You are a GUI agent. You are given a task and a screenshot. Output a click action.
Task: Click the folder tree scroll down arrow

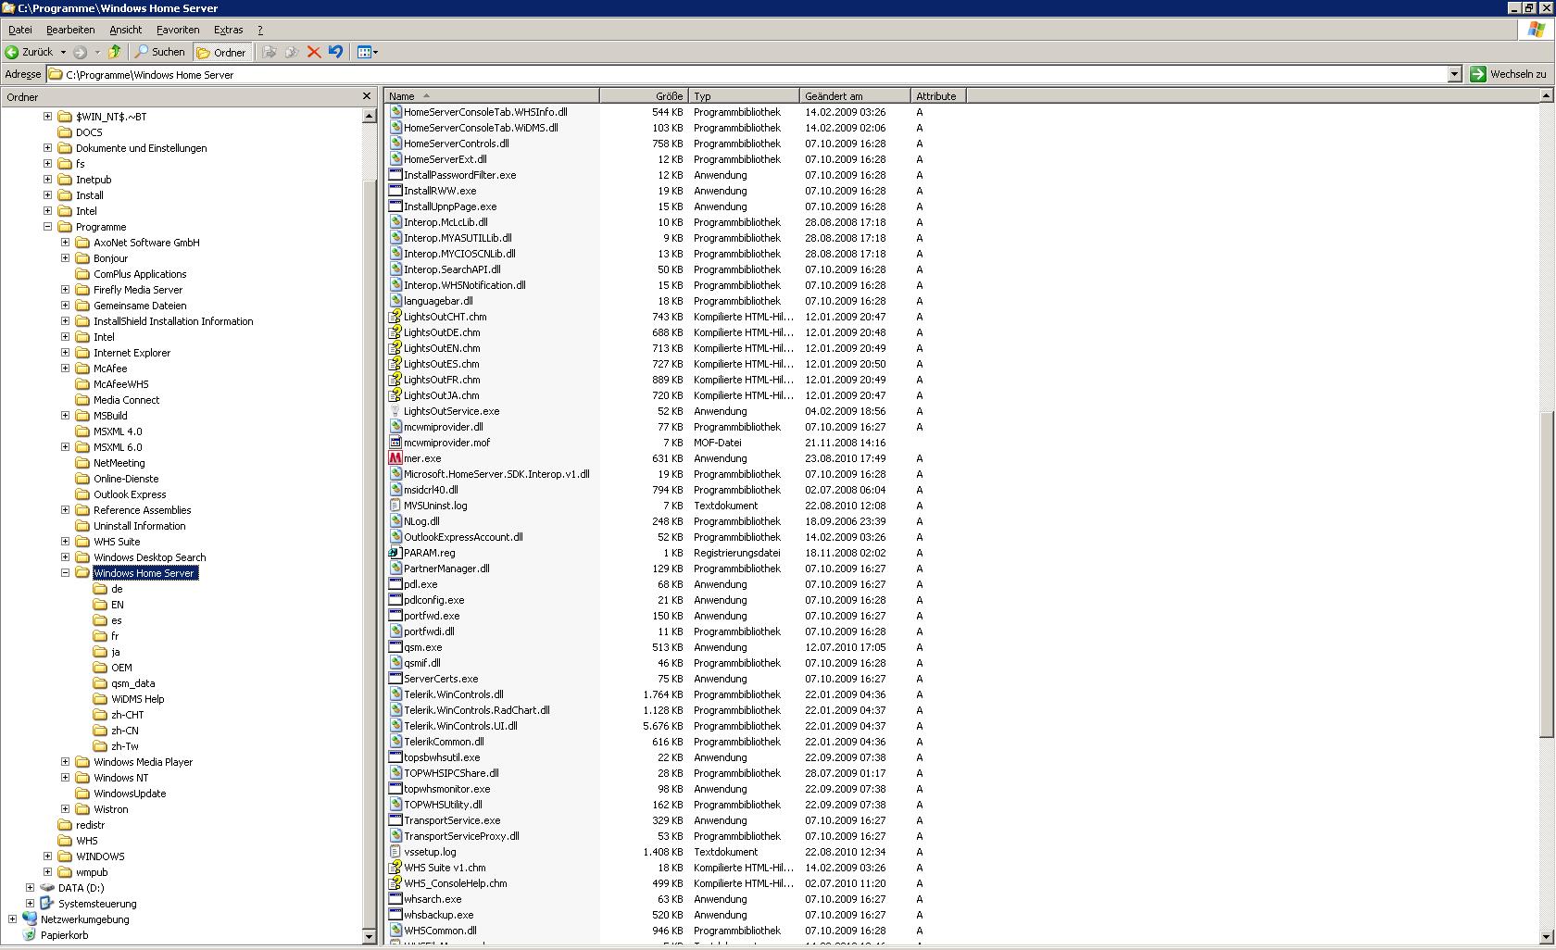tap(369, 936)
